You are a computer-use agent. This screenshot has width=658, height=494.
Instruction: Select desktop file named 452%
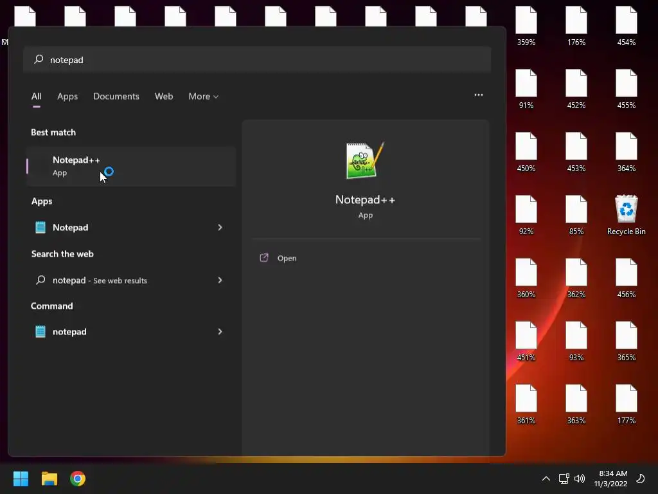pyautogui.click(x=576, y=89)
